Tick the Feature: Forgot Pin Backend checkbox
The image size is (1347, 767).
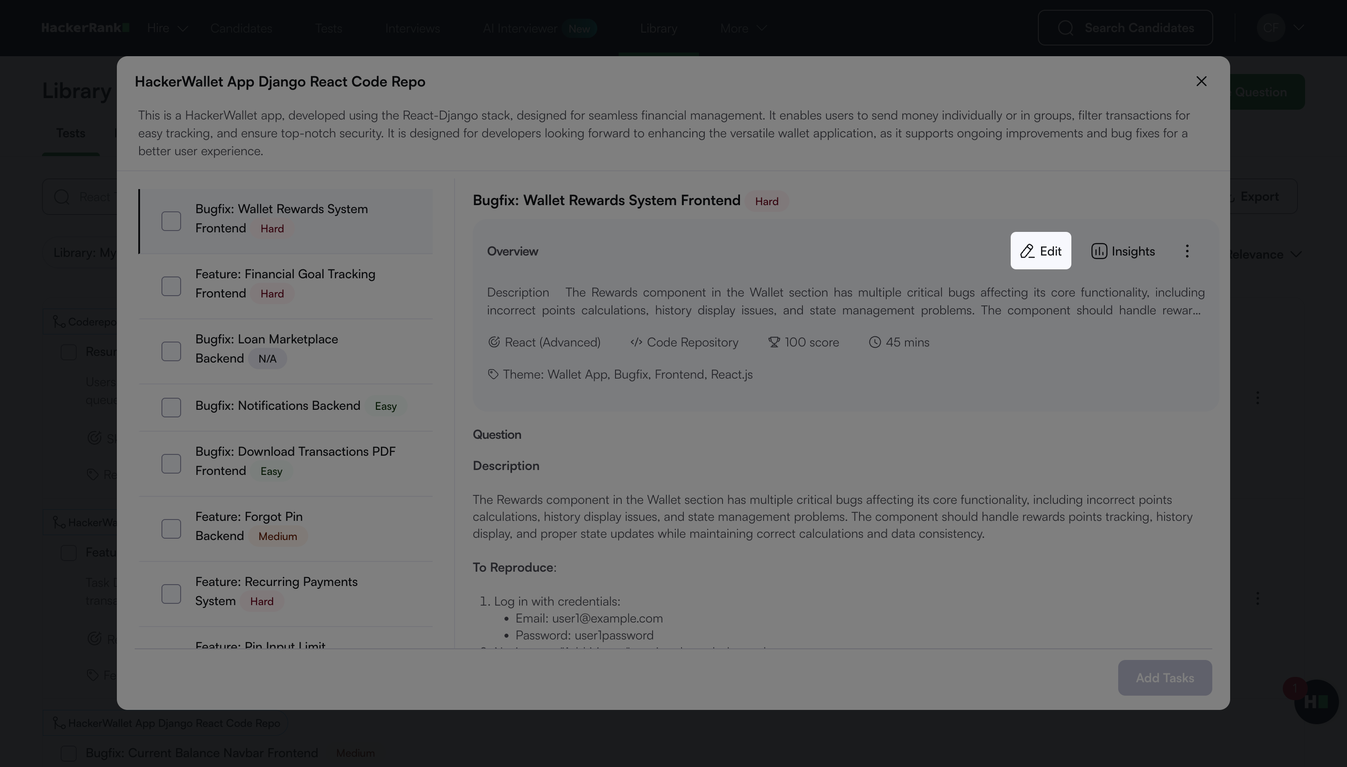pyautogui.click(x=171, y=529)
